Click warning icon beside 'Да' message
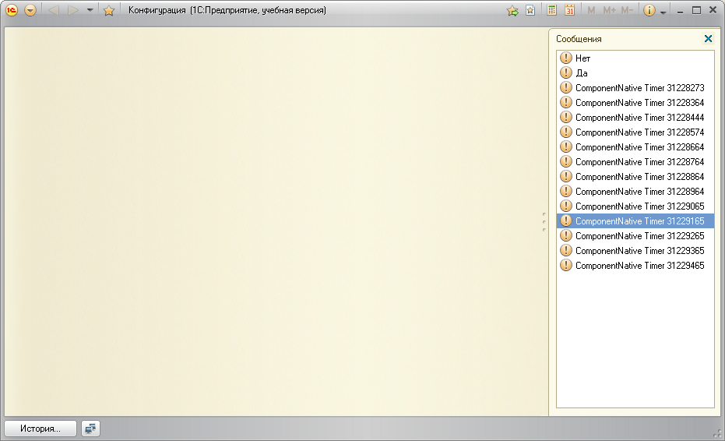This screenshot has height=441, width=725. 566,72
